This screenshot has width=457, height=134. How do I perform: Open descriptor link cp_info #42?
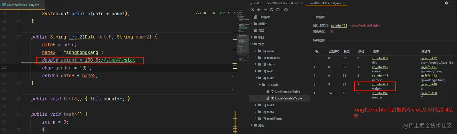[429, 76]
